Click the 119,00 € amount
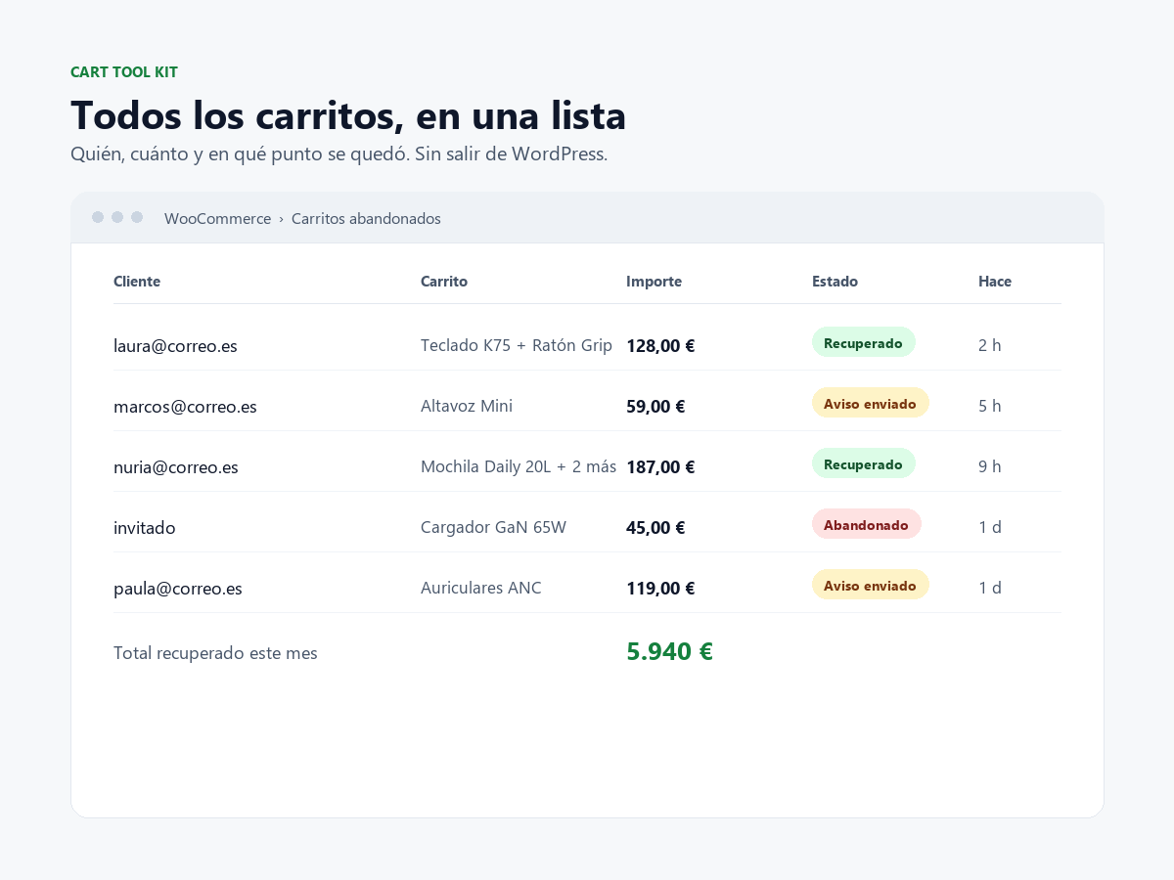Image resolution: width=1174 pixels, height=880 pixels. click(x=660, y=588)
